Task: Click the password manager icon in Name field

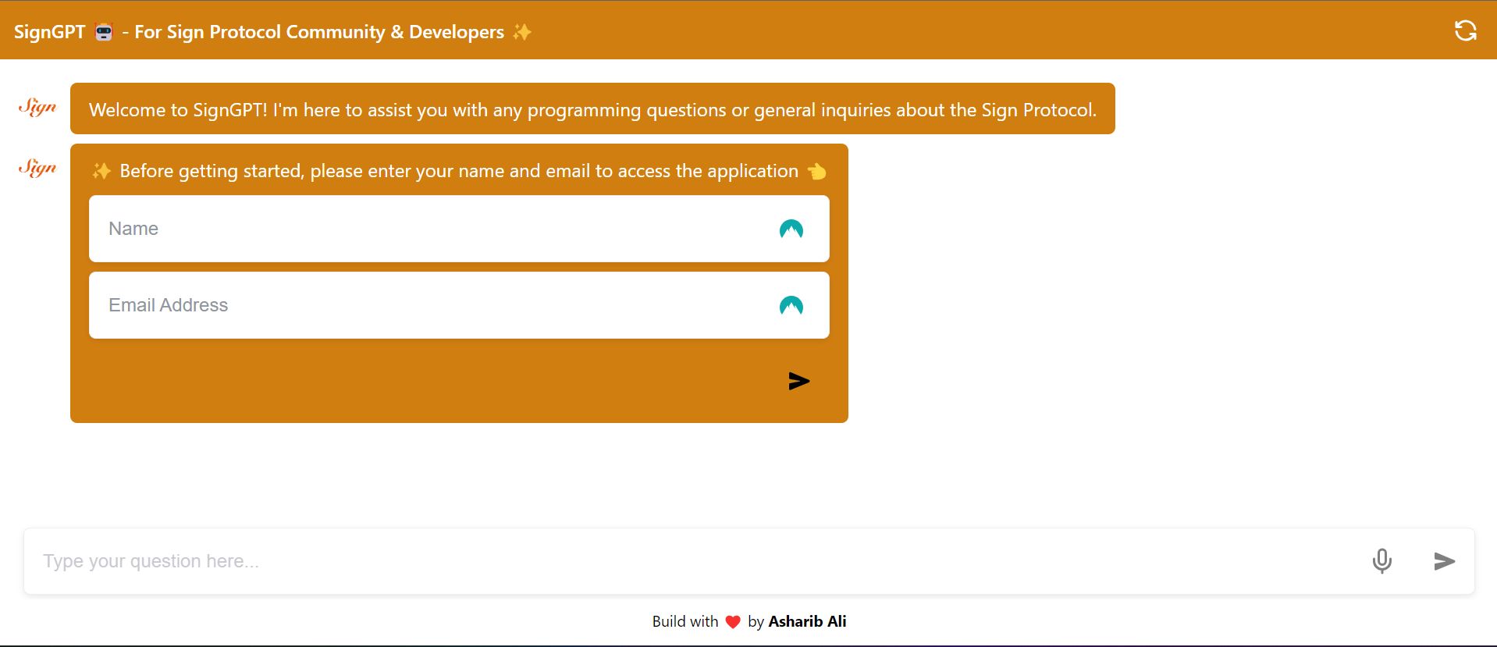Action: pyautogui.click(x=791, y=229)
